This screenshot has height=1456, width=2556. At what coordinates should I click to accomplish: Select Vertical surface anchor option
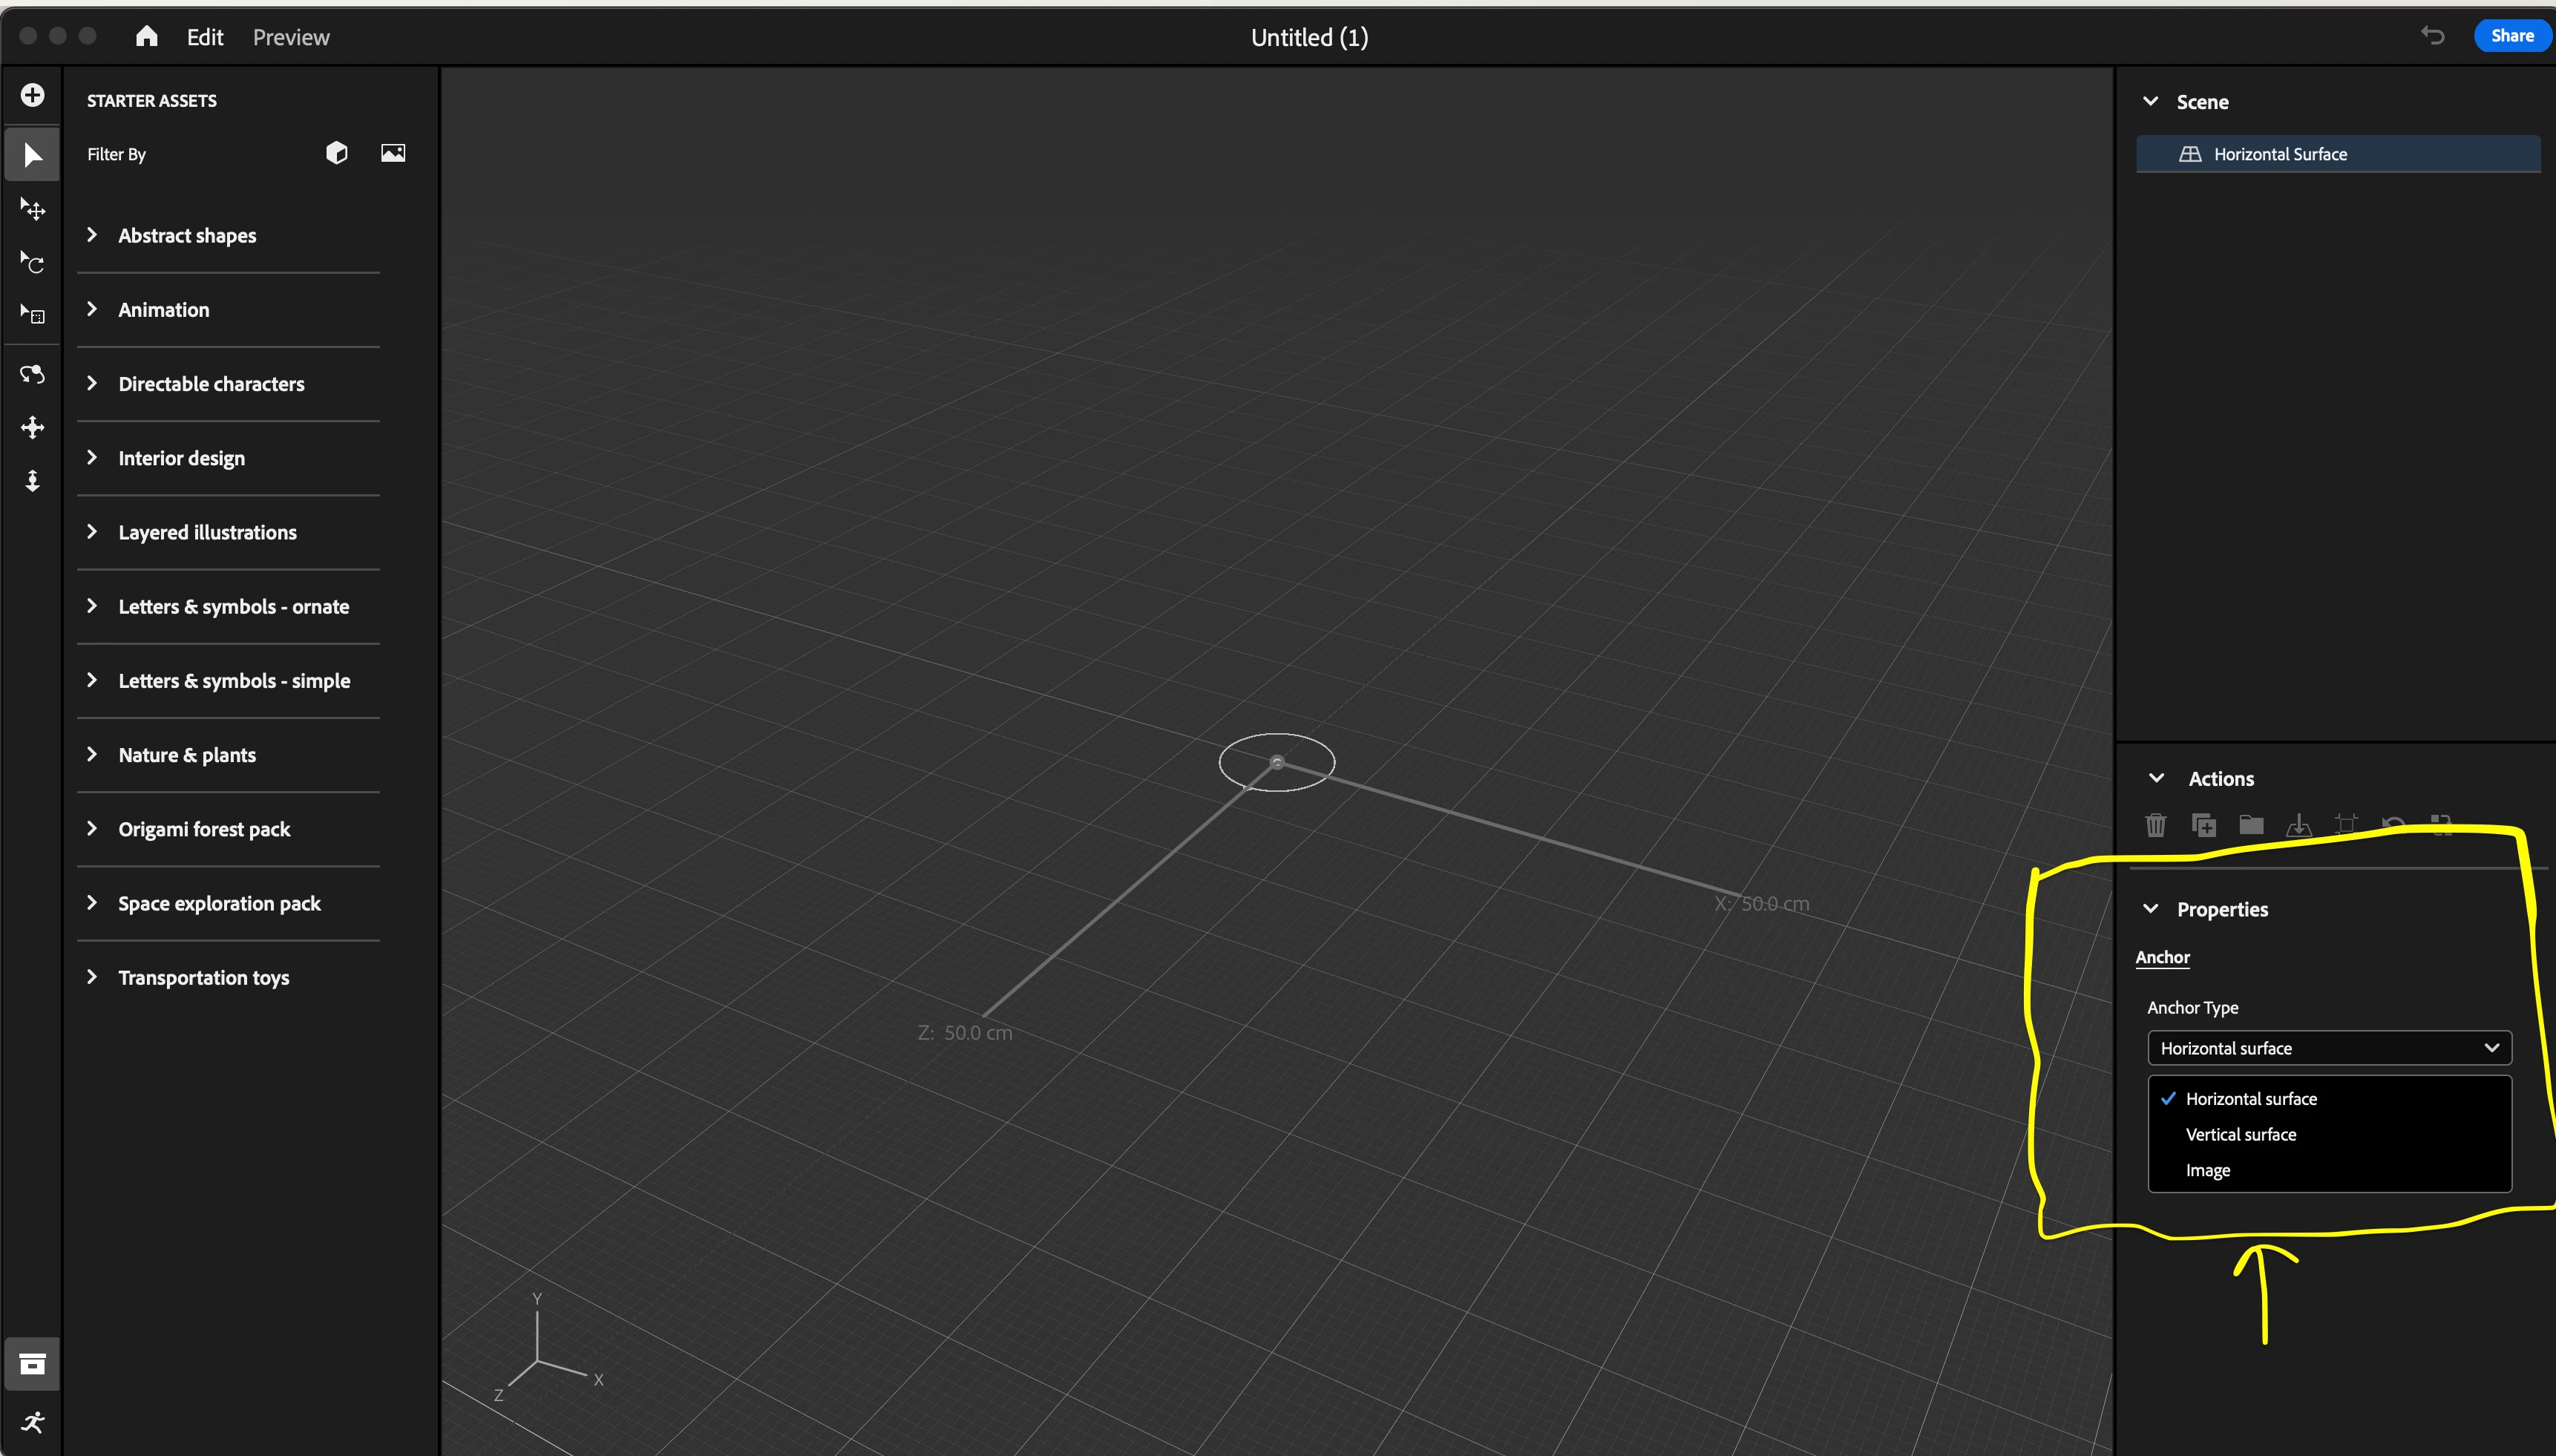tap(2240, 1134)
